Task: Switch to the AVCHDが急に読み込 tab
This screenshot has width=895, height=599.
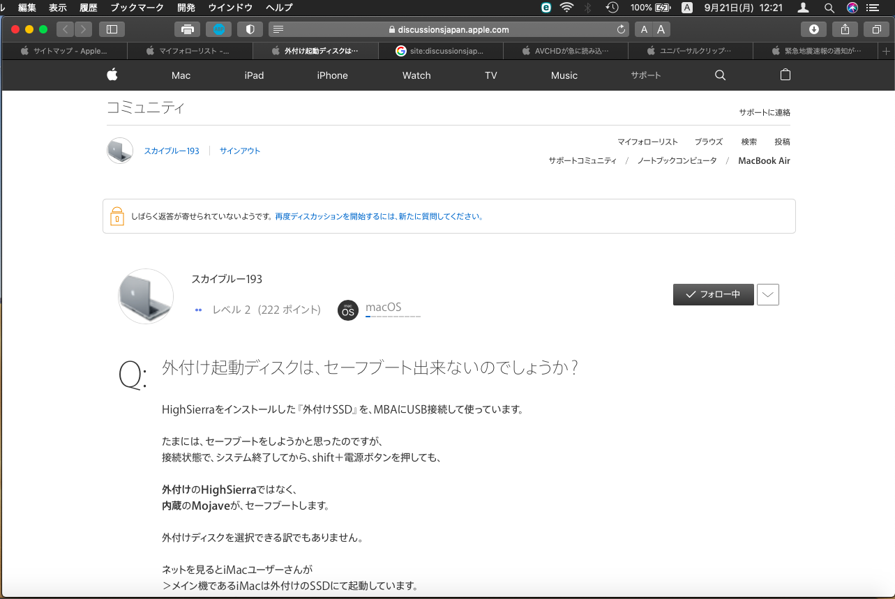Action: click(x=566, y=51)
